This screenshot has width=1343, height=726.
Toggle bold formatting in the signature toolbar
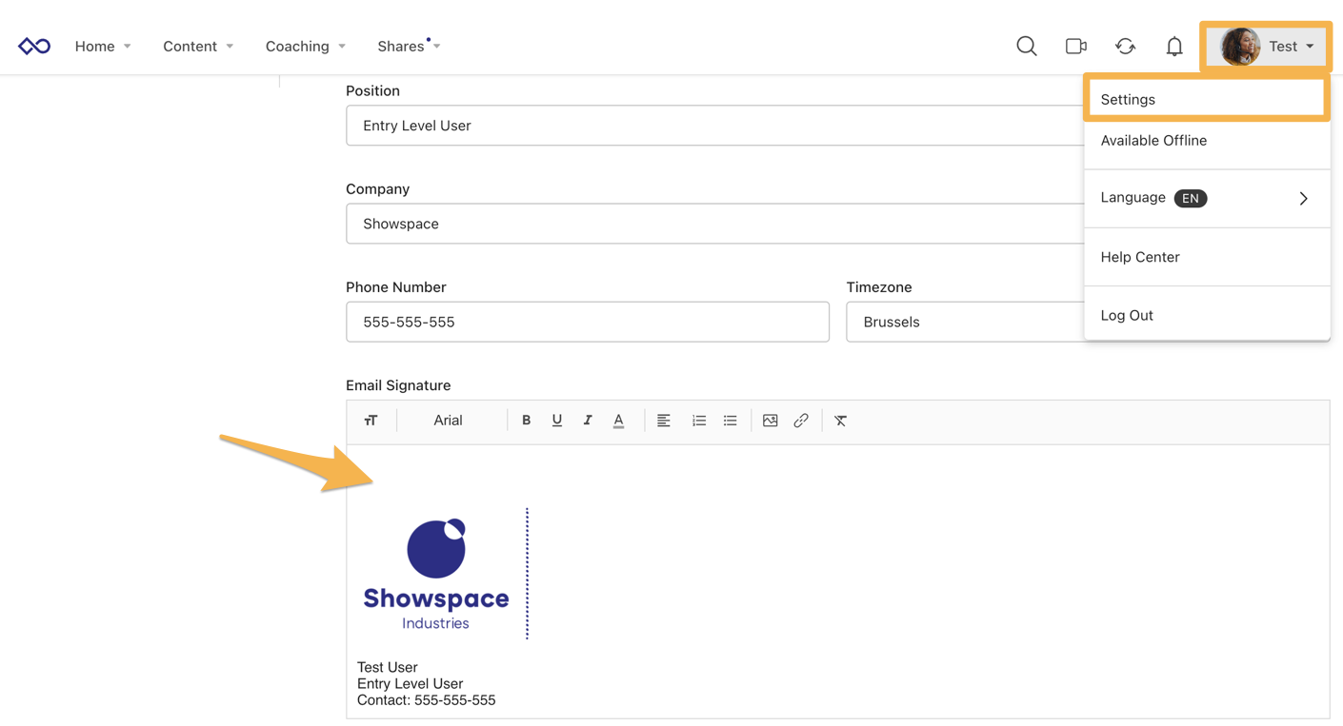pyautogui.click(x=526, y=420)
